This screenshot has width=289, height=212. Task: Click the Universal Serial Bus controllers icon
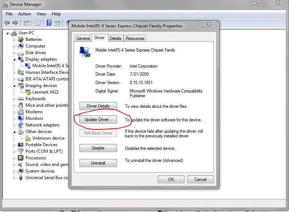pyautogui.click(x=21, y=178)
